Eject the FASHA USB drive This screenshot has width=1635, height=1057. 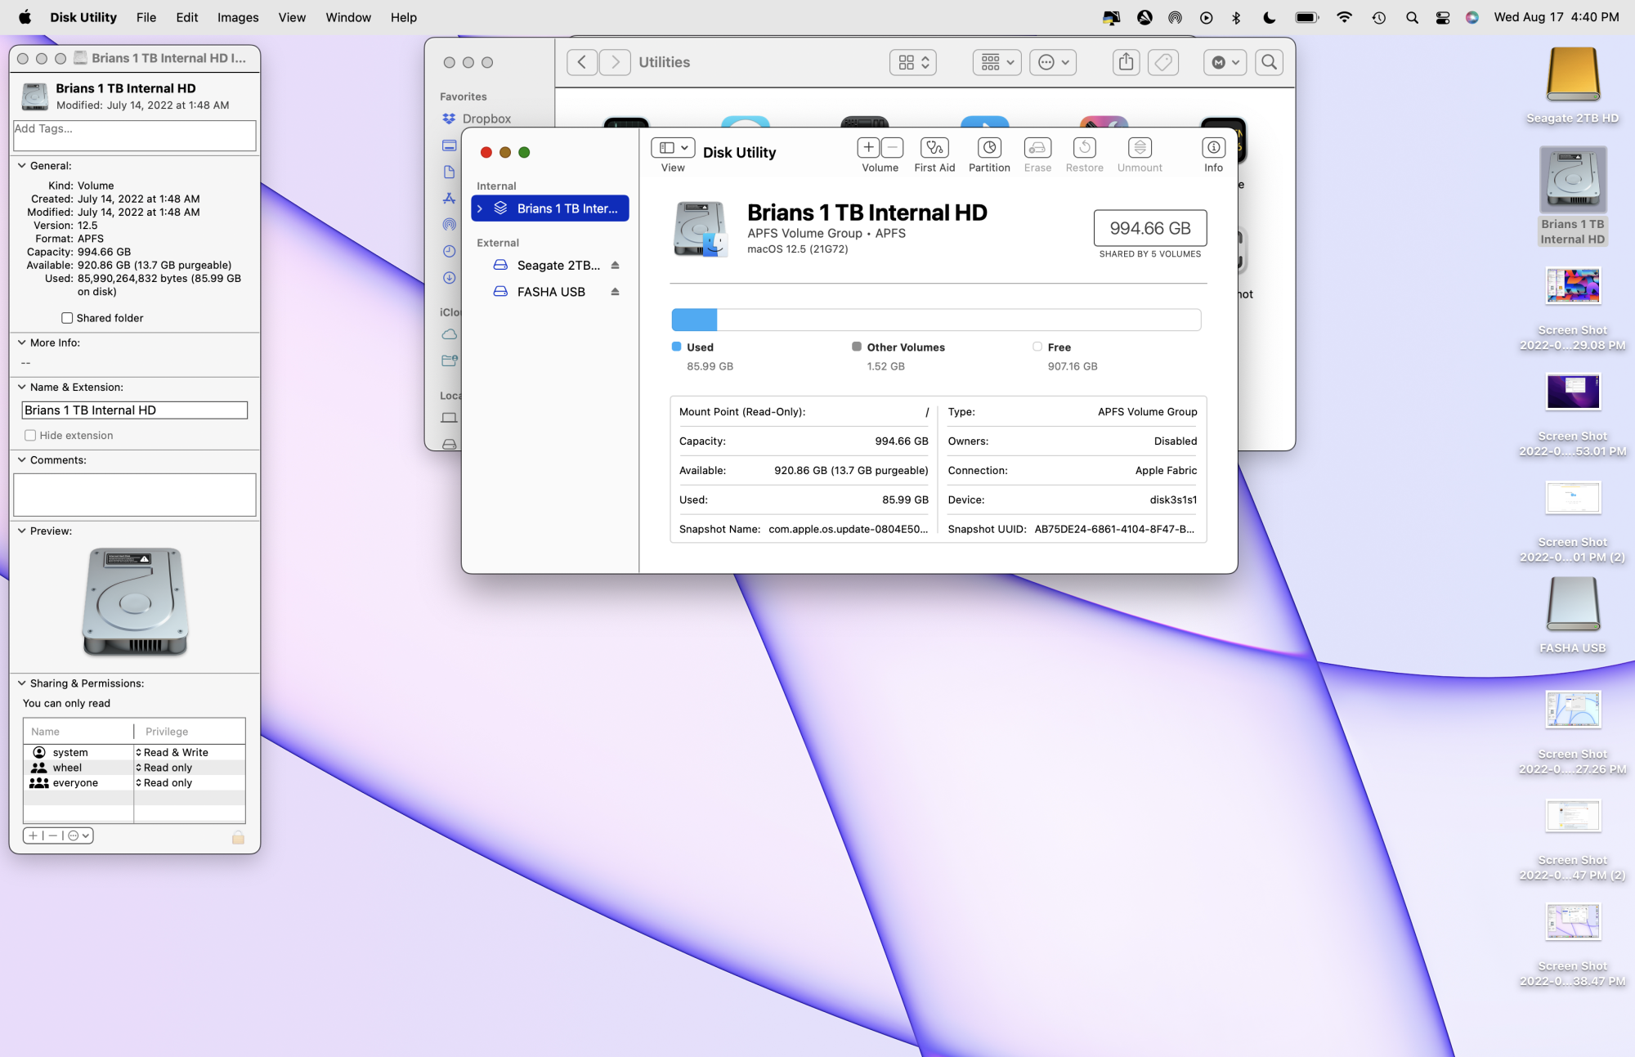[615, 292]
